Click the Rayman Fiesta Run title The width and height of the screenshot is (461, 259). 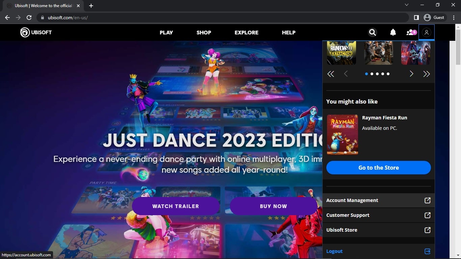(385, 118)
